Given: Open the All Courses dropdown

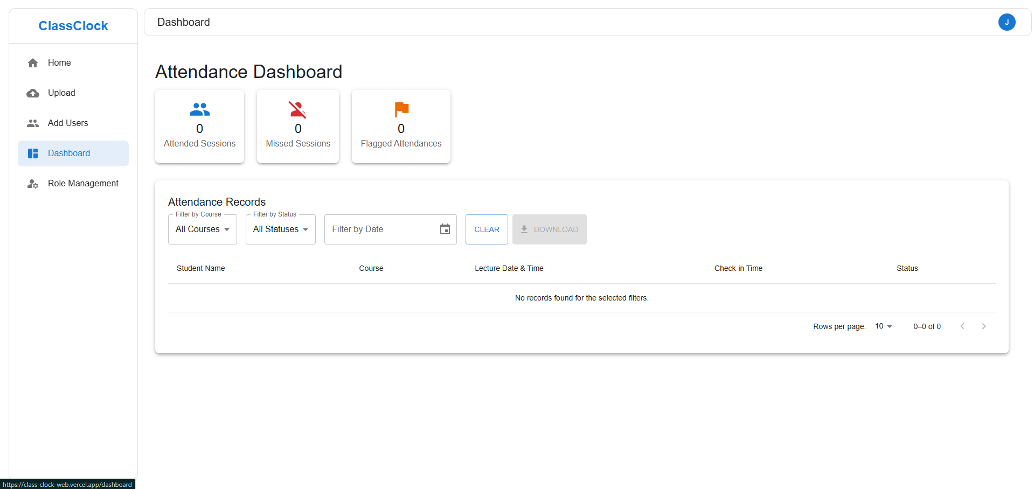Looking at the screenshot, I should pos(202,229).
